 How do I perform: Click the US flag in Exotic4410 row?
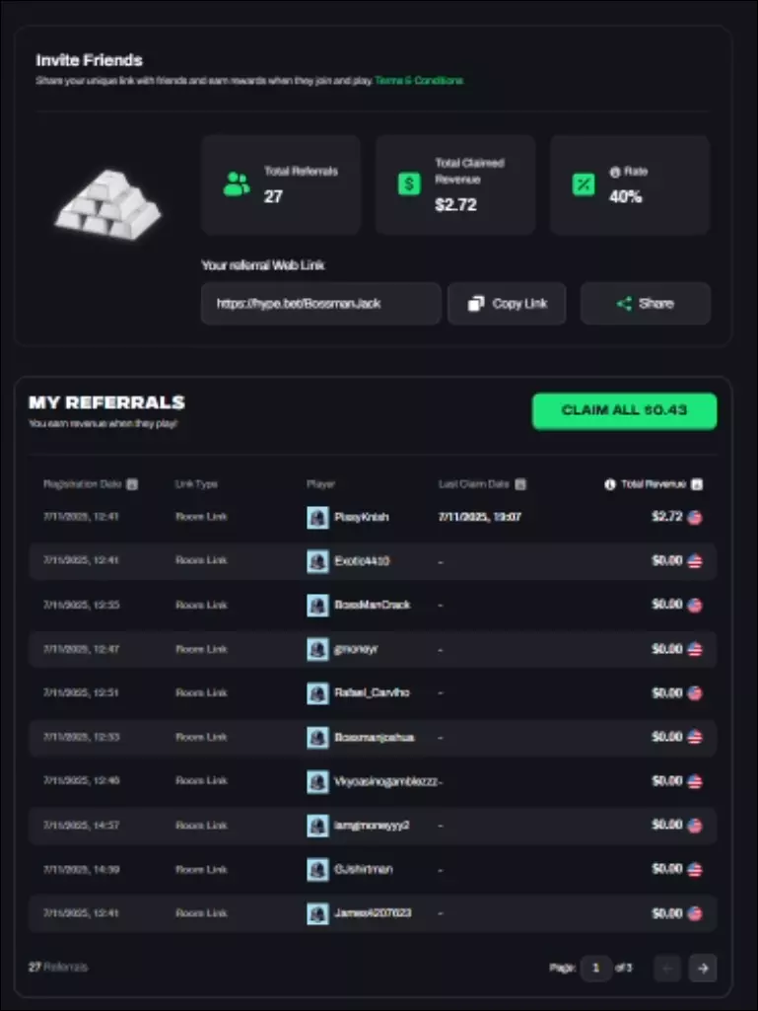tap(694, 561)
